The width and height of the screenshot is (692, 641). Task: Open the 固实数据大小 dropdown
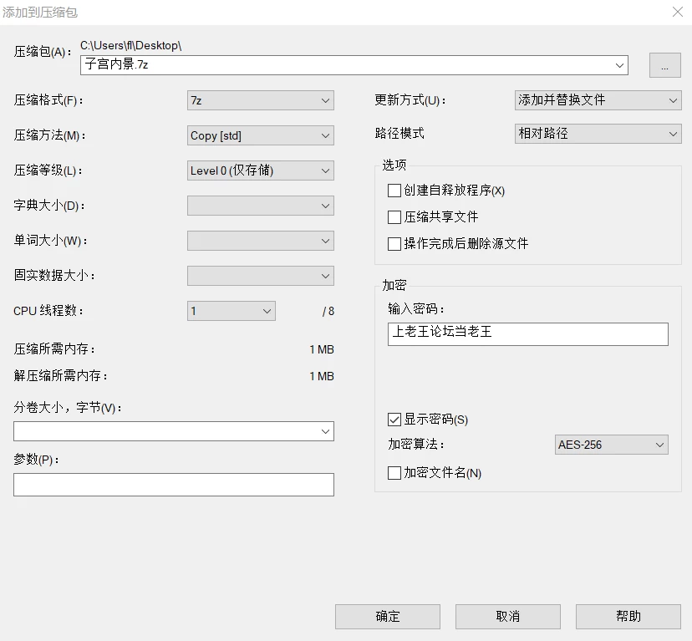tap(261, 276)
